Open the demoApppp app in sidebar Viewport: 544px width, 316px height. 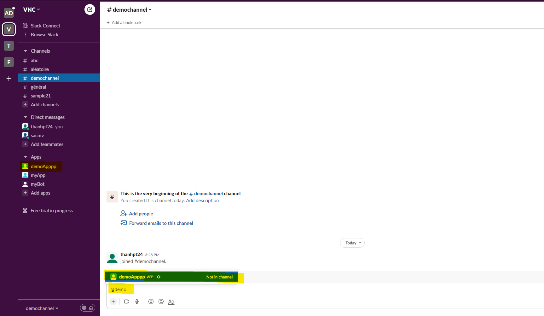59,166
